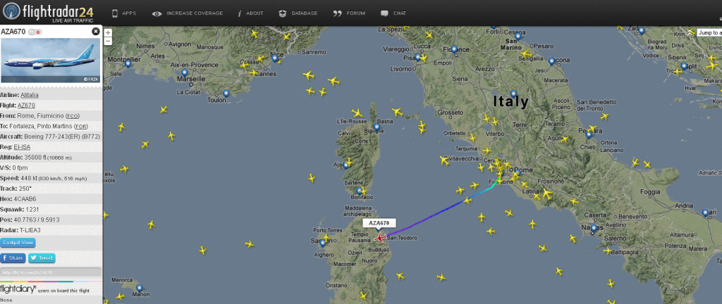Open the Alitalia airline link
Screen dimensions: 722x304
(30, 95)
